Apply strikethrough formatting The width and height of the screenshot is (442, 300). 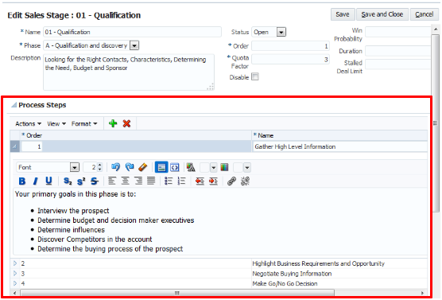pyautogui.click(x=95, y=181)
